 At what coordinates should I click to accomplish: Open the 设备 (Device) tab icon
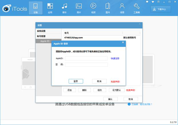click(x=35, y=6)
